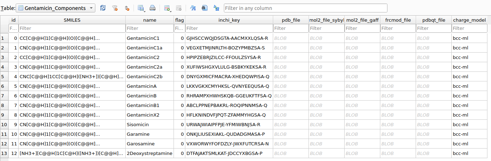Select the Sisomicin name cell

pyautogui.click(x=150, y=124)
